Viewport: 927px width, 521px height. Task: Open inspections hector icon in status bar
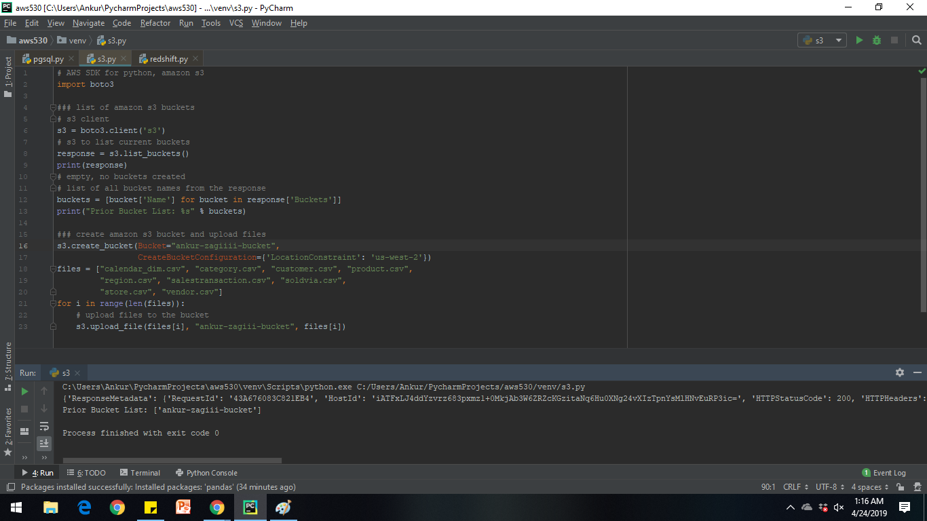point(917,487)
